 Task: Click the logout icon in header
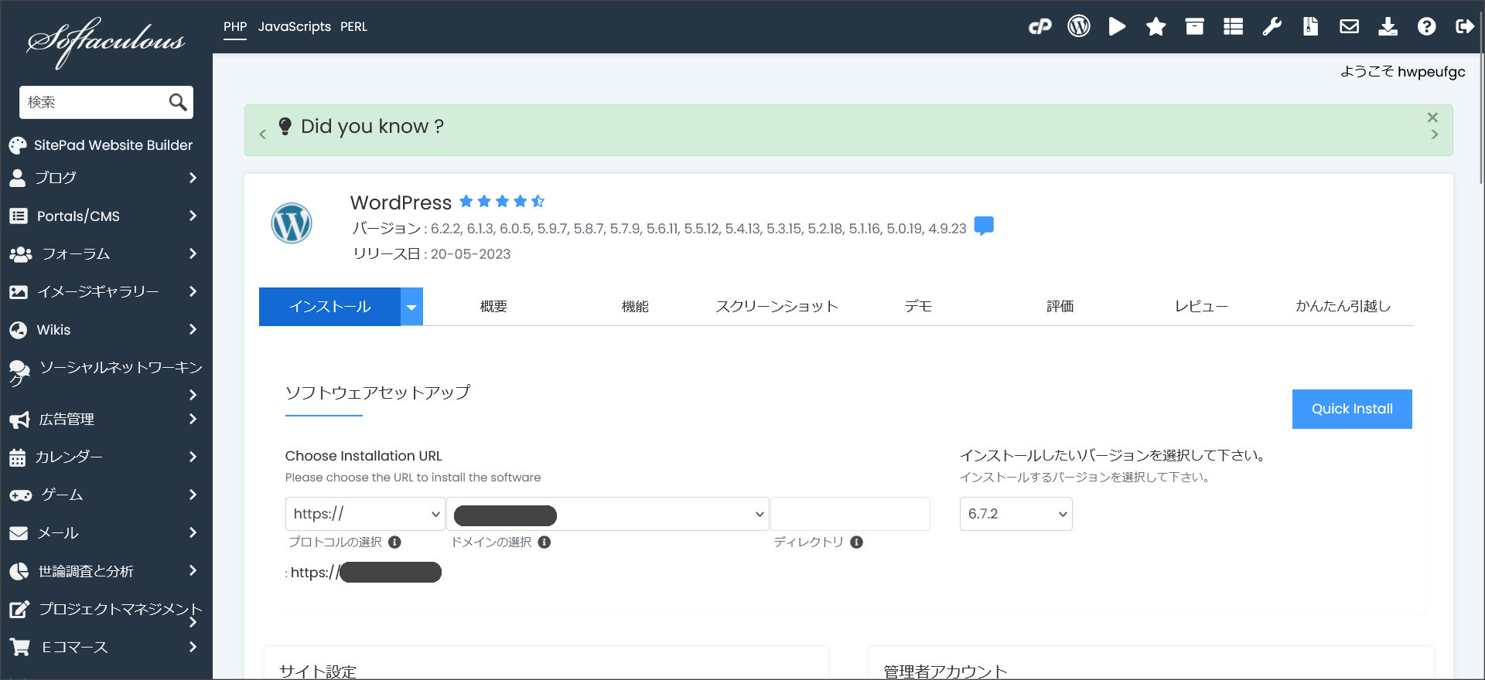click(x=1464, y=27)
